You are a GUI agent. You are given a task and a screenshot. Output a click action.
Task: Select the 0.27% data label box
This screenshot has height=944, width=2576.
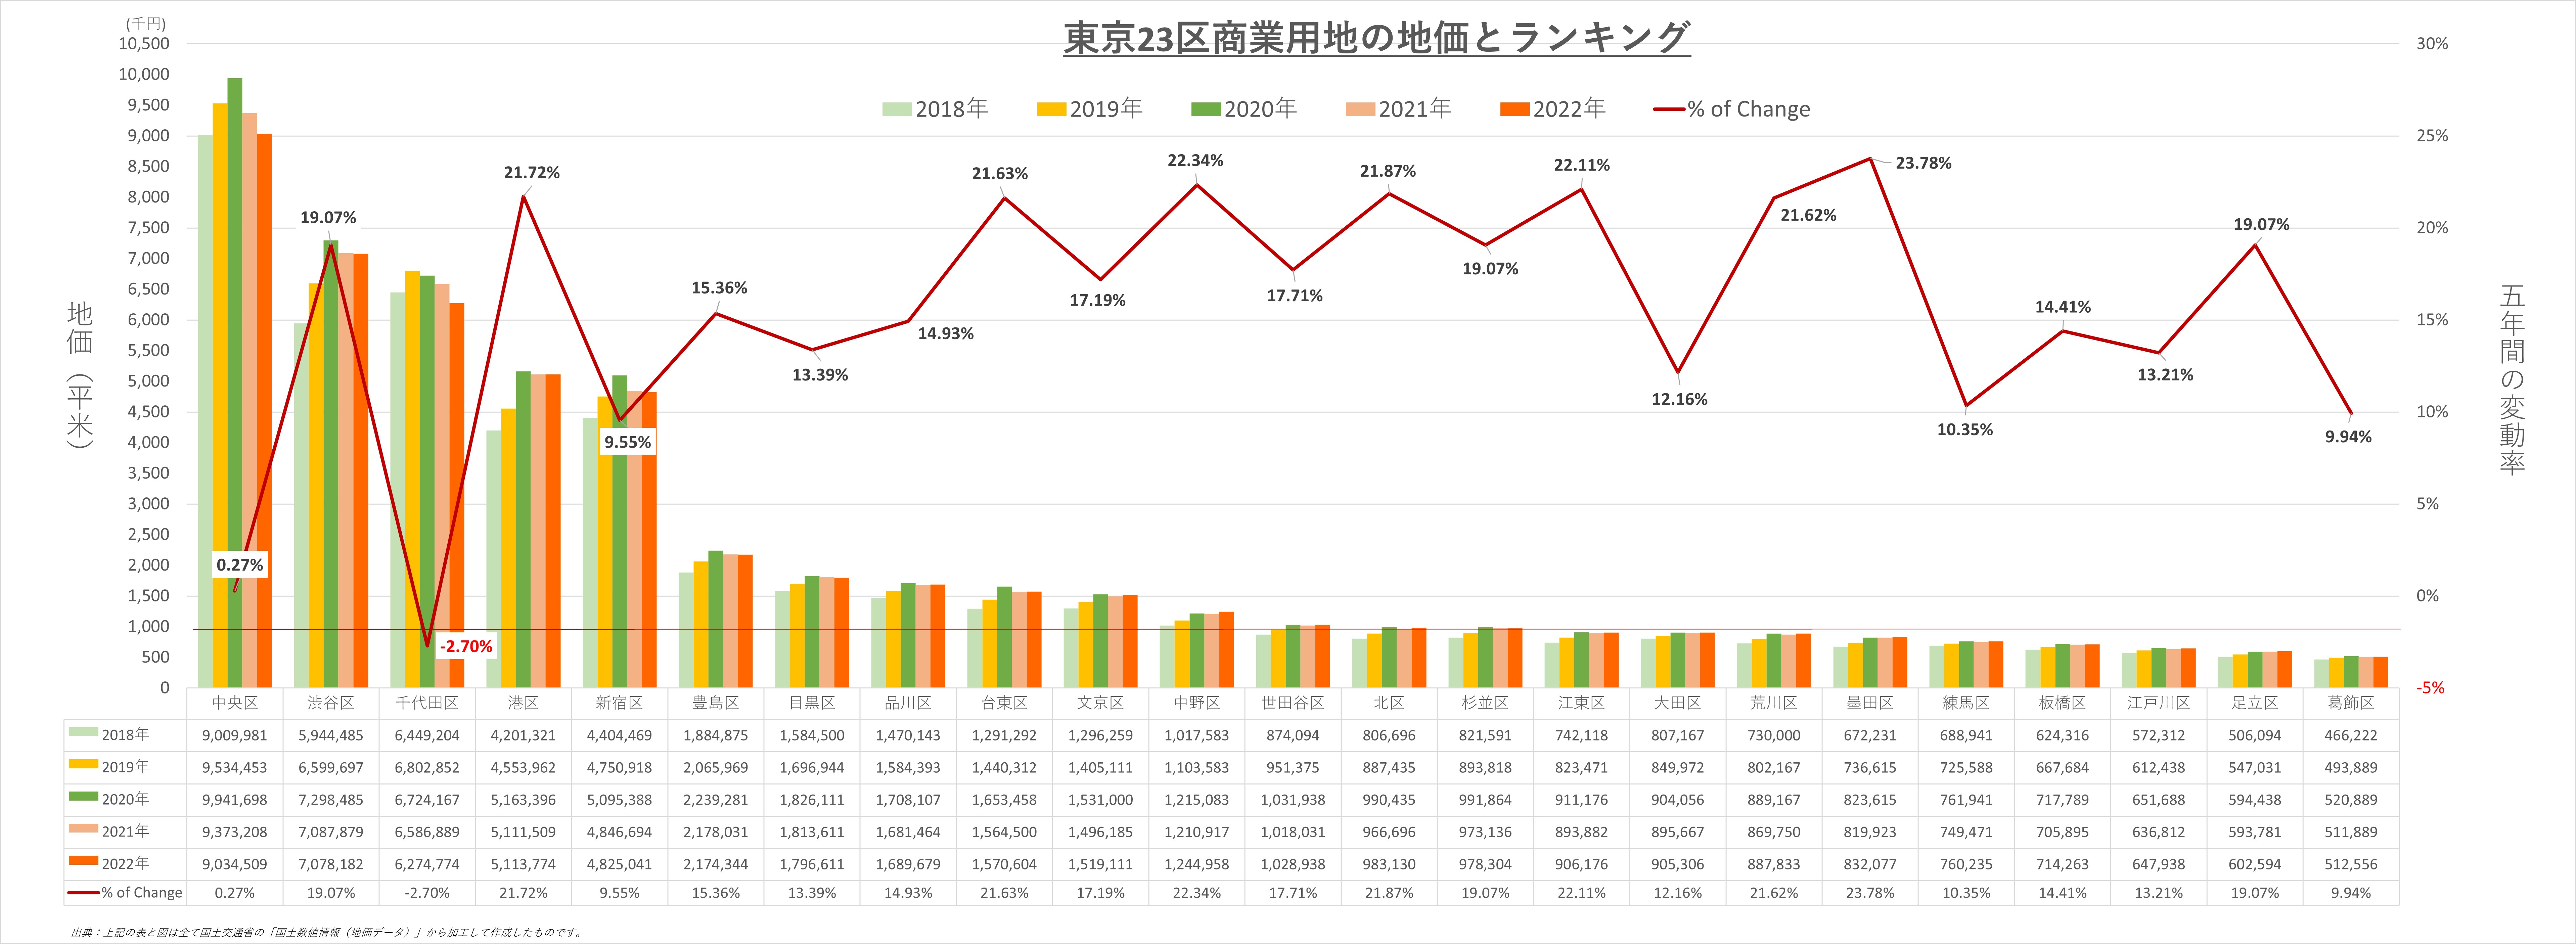point(240,565)
